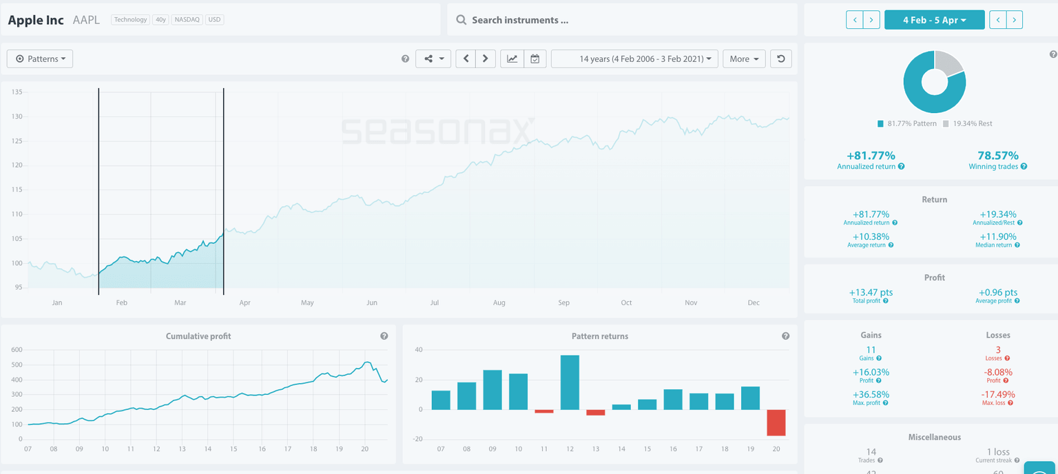
Task: Click help icon for Cumulative profit
Action: click(x=384, y=336)
